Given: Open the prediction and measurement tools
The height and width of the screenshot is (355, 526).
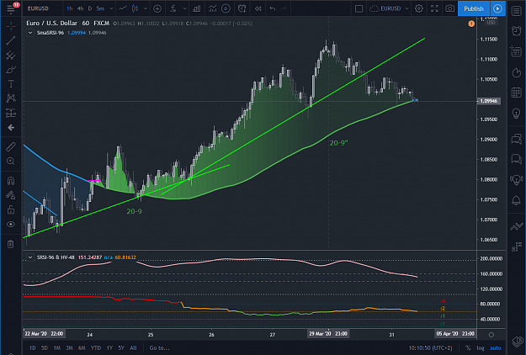Looking at the screenshot, I should click(11, 113).
